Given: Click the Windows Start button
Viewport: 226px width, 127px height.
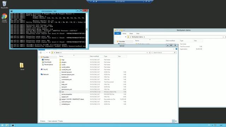Looking at the screenshot, I should (2, 125).
